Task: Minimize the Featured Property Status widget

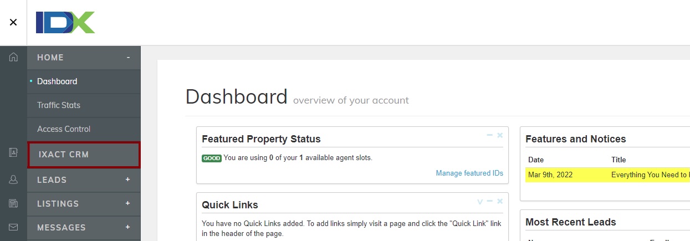Action: [x=489, y=135]
